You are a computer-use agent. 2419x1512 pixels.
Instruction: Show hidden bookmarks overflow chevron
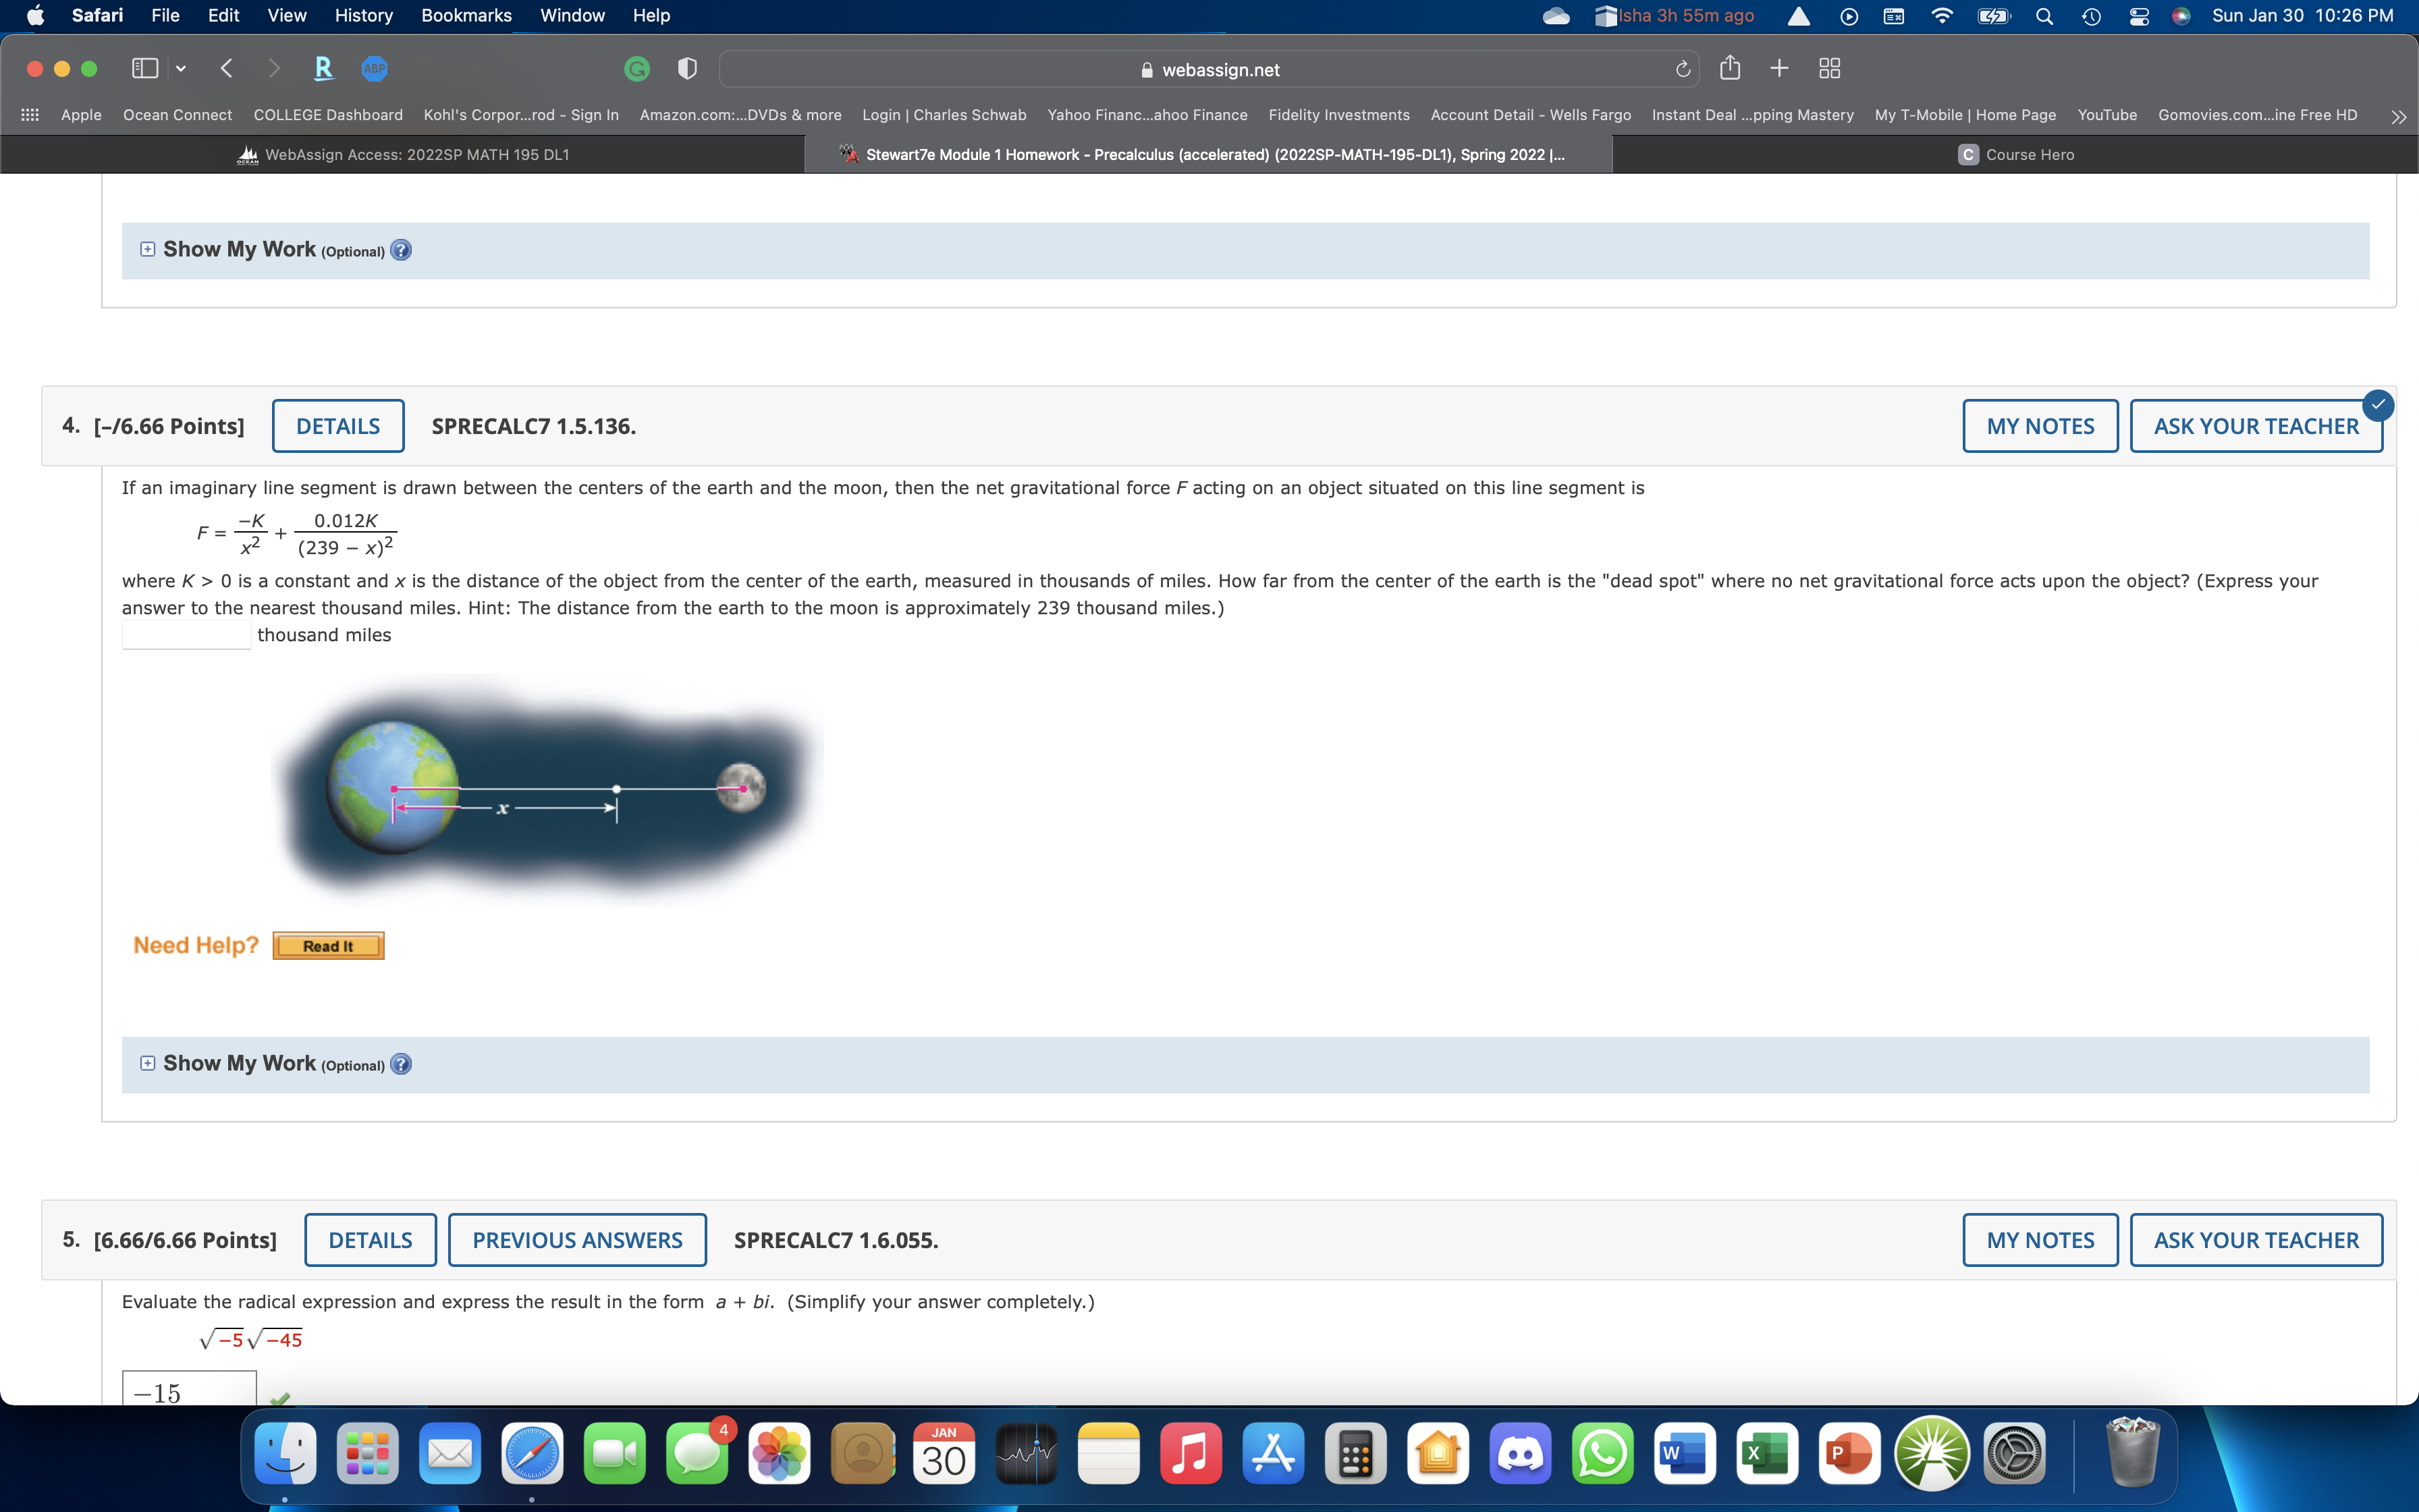point(2398,116)
